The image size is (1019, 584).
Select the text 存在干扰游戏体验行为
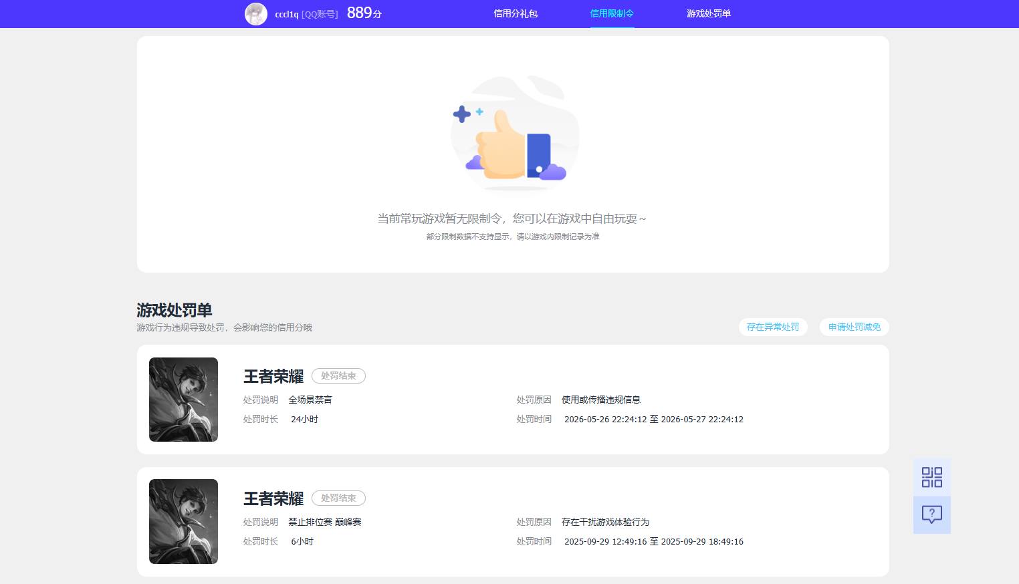click(x=606, y=522)
